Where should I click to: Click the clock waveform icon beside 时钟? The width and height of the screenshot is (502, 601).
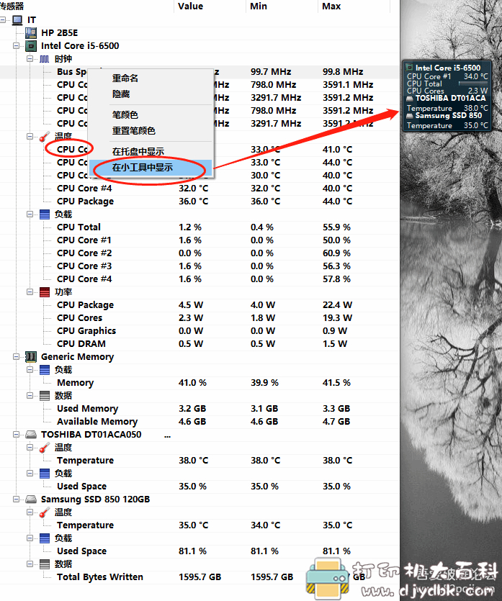45,59
